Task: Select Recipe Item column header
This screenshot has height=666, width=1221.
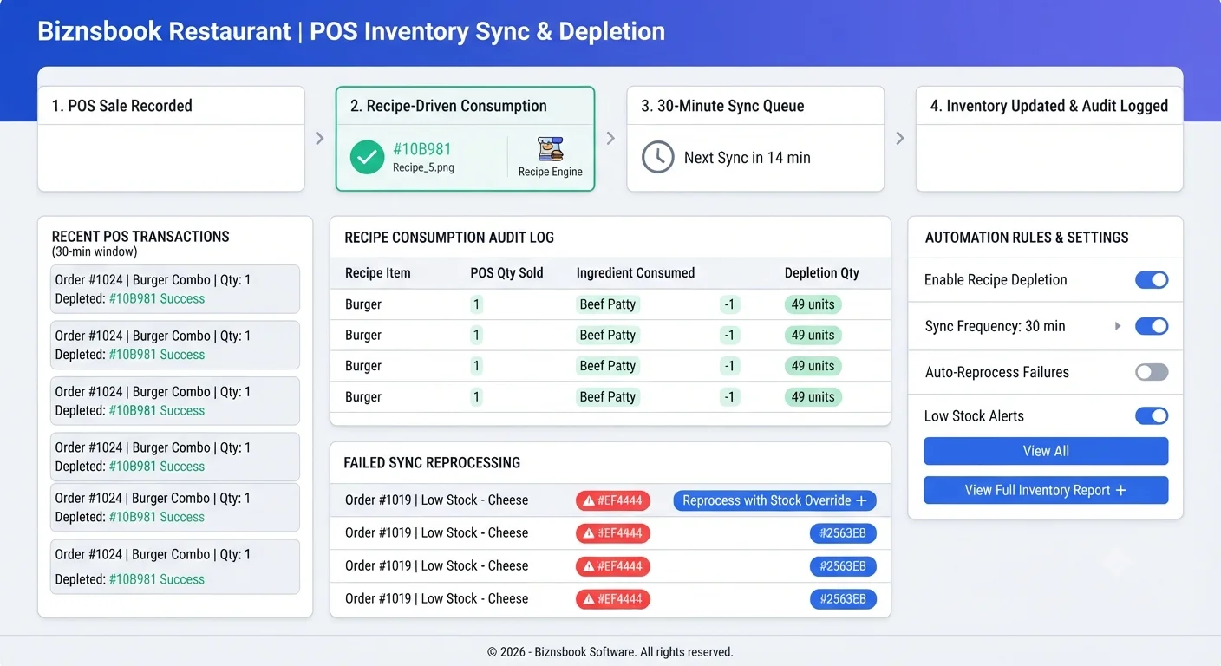Action: pyautogui.click(x=377, y=273)
